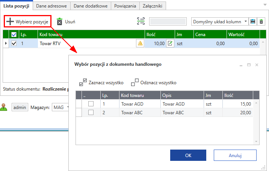
Task: Click the barcode scanner icon
Action: pos(141,21)
